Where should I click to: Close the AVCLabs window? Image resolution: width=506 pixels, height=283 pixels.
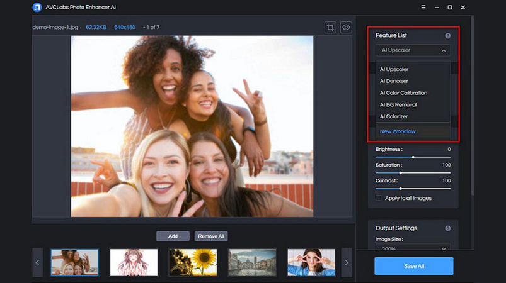coord(463,7)
